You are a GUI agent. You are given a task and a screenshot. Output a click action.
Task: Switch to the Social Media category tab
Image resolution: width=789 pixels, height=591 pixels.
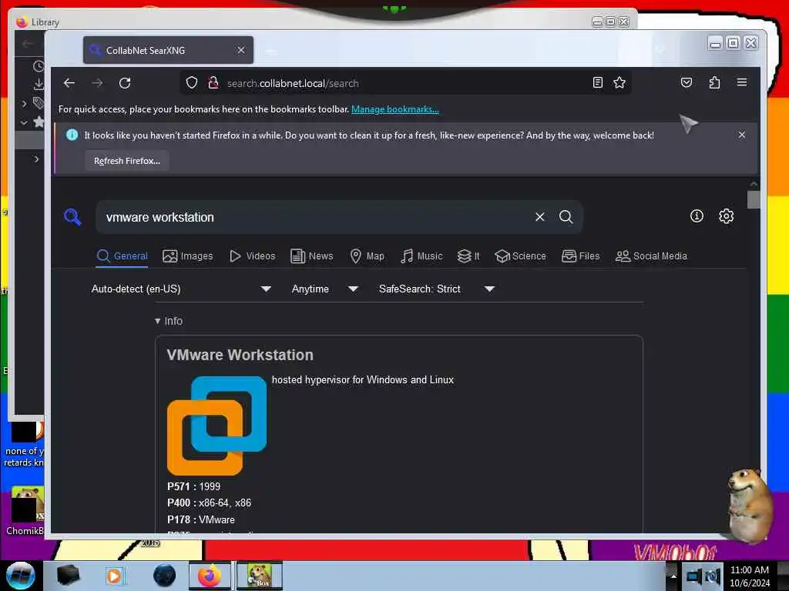tap(651, 255)
